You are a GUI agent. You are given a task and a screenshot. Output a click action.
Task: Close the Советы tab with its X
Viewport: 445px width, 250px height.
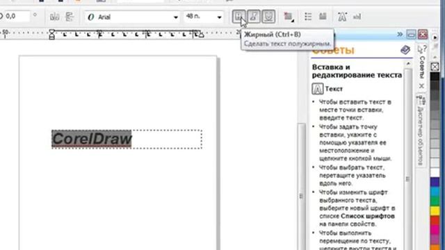[421, 86]
